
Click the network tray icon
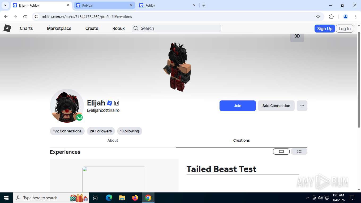click(327, 198)
